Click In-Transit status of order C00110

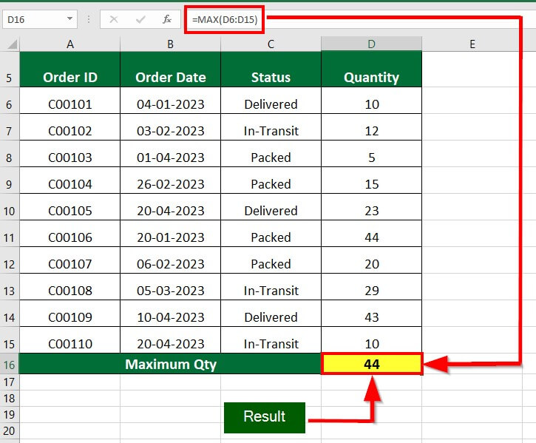point(271,340)
